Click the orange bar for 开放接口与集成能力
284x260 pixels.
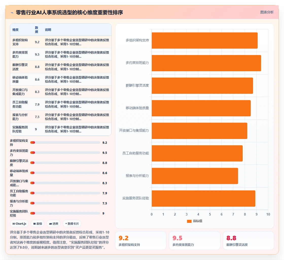point(199,131)
